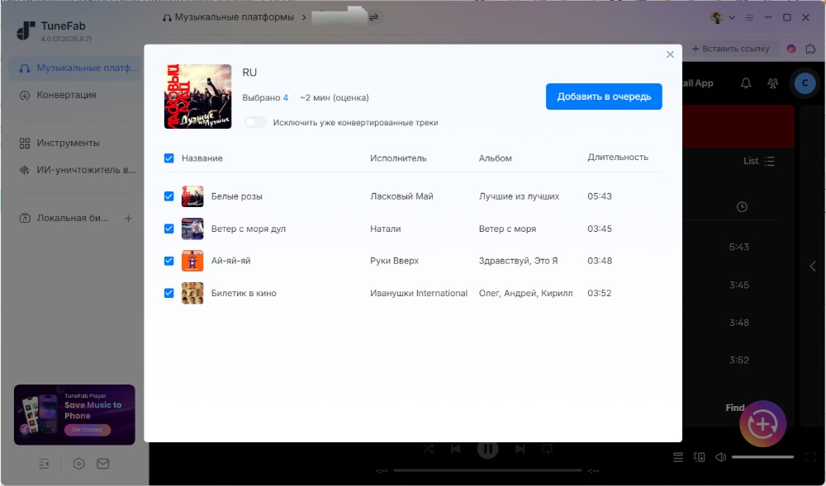
Task: Click the TuneFab logo icon
Action: [x=26, y=31]
